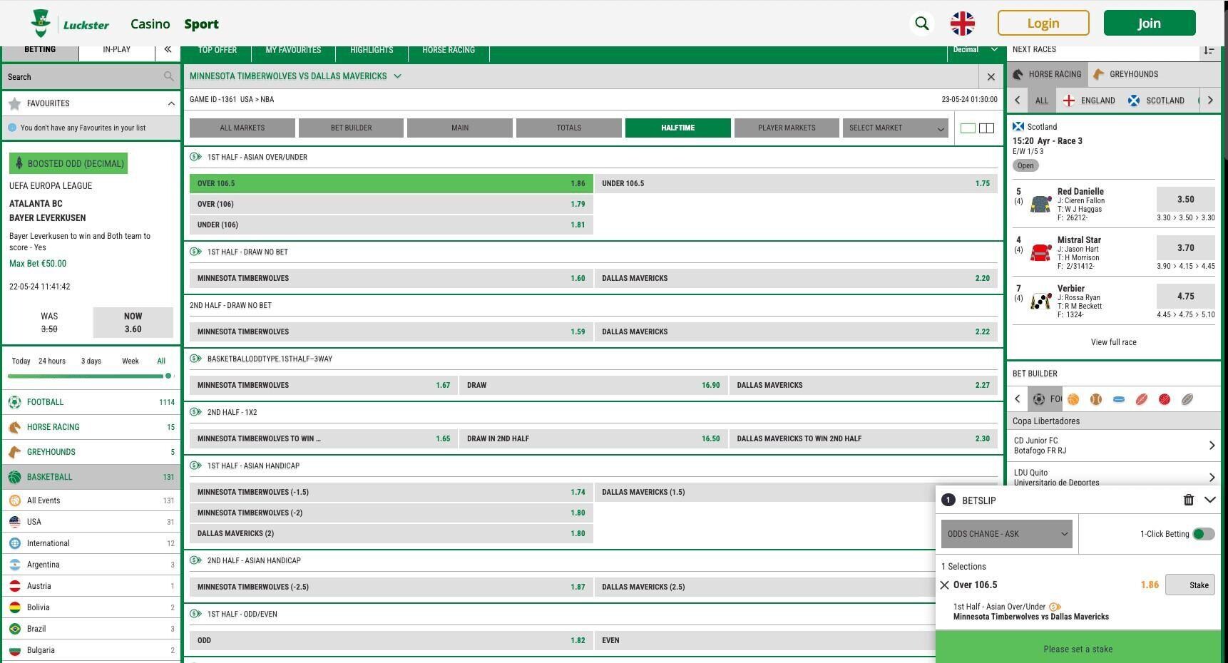Switch to two-column market layout icon
The width and height of the screenshot is (1228, 663).
(x=986, y=128)
